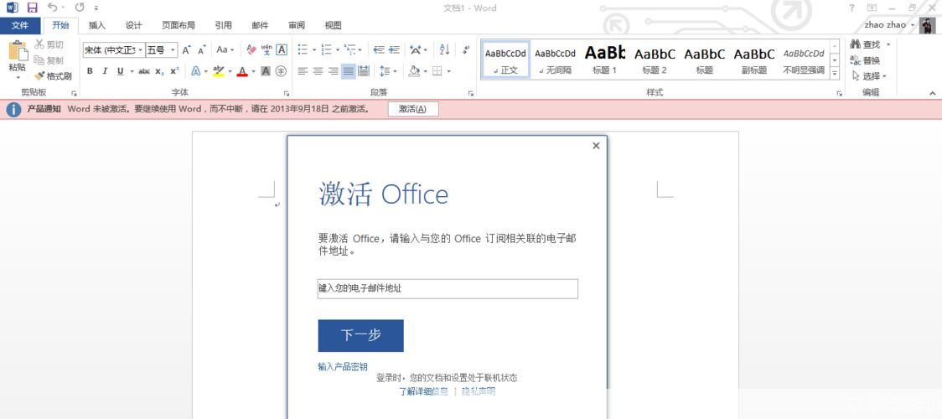Close the Activate Office dialog
The image size is (942, 419).
click(596, 145)
